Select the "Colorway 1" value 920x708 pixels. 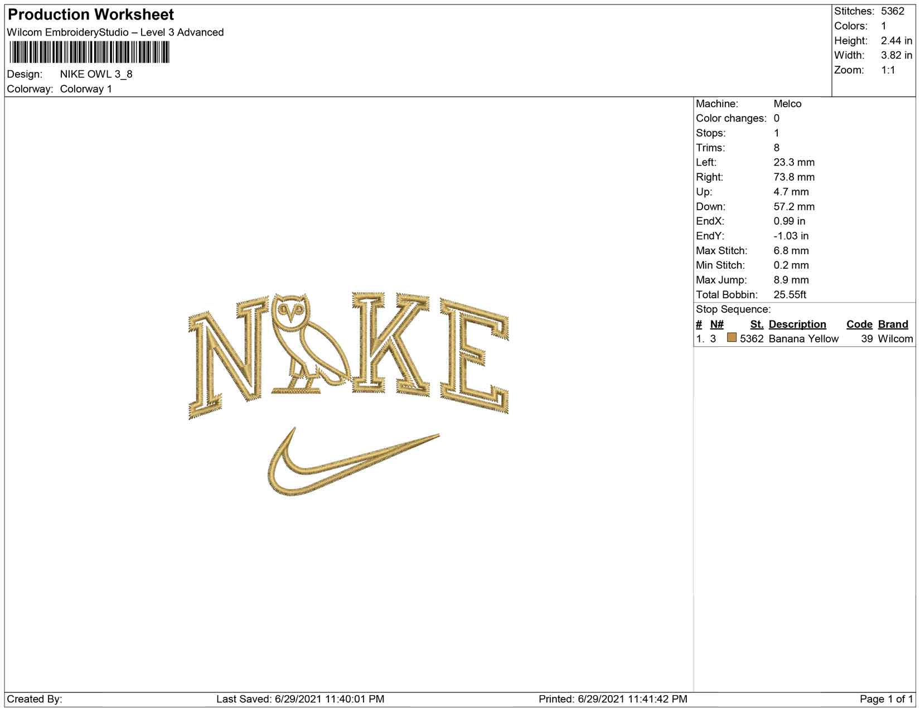point(86,89)
